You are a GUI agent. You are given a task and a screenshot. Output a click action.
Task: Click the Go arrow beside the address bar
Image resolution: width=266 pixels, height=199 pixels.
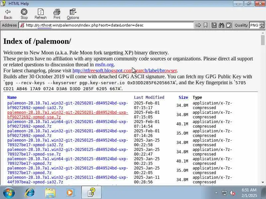198,25
